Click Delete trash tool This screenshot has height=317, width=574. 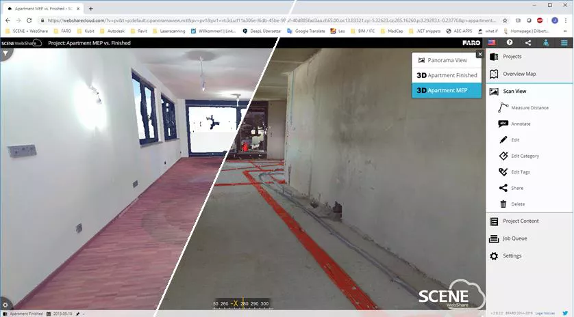512,204
